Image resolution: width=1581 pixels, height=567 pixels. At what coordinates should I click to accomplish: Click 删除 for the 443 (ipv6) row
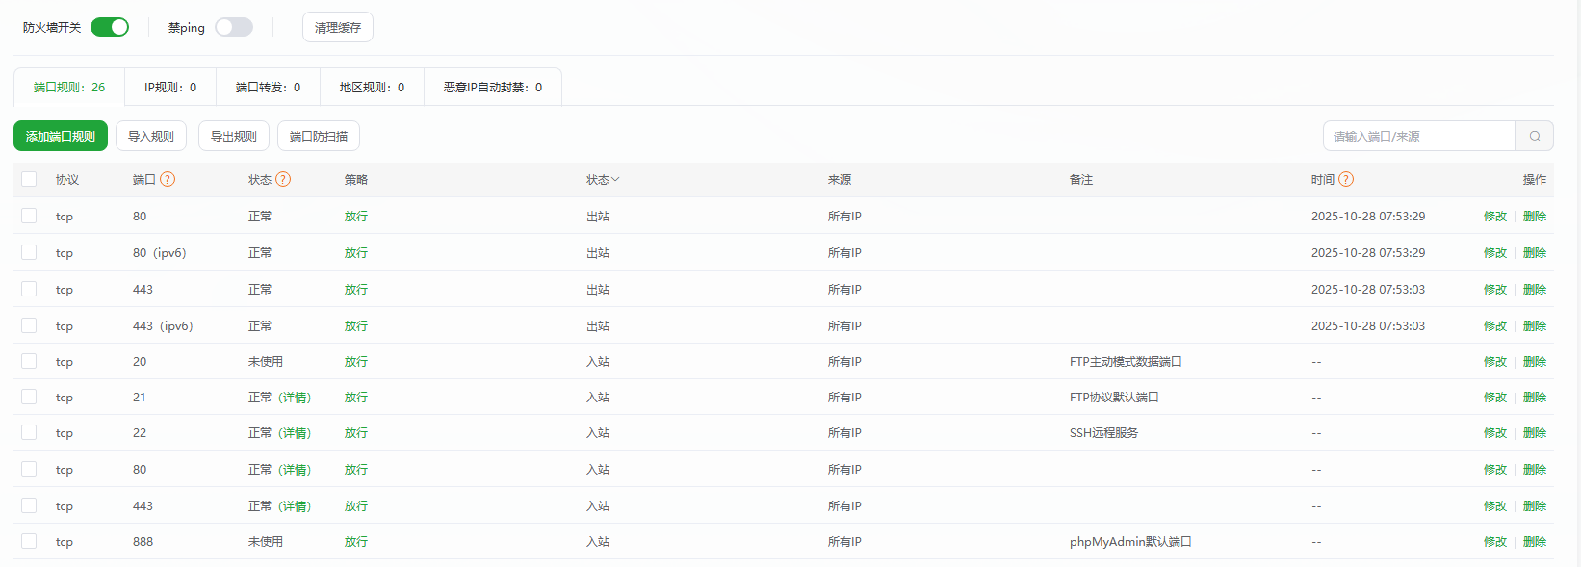click(x=1535, y=326)
